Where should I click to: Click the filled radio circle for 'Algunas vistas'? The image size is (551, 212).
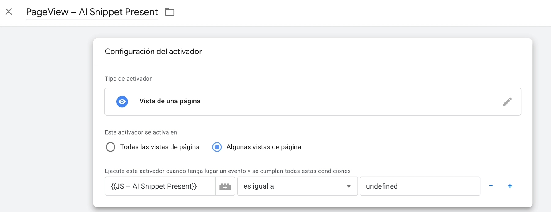click(217, 147)
